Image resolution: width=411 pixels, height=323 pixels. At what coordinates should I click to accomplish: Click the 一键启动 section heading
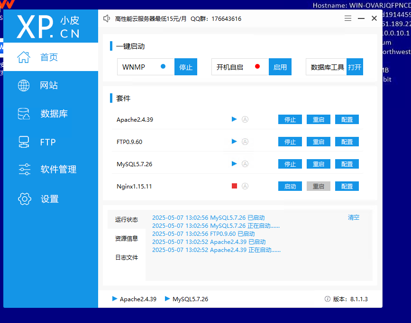[130, 46]
